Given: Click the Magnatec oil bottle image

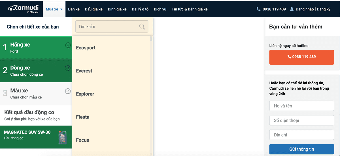Looking at the screenshot, I should (x=62, y=137).
